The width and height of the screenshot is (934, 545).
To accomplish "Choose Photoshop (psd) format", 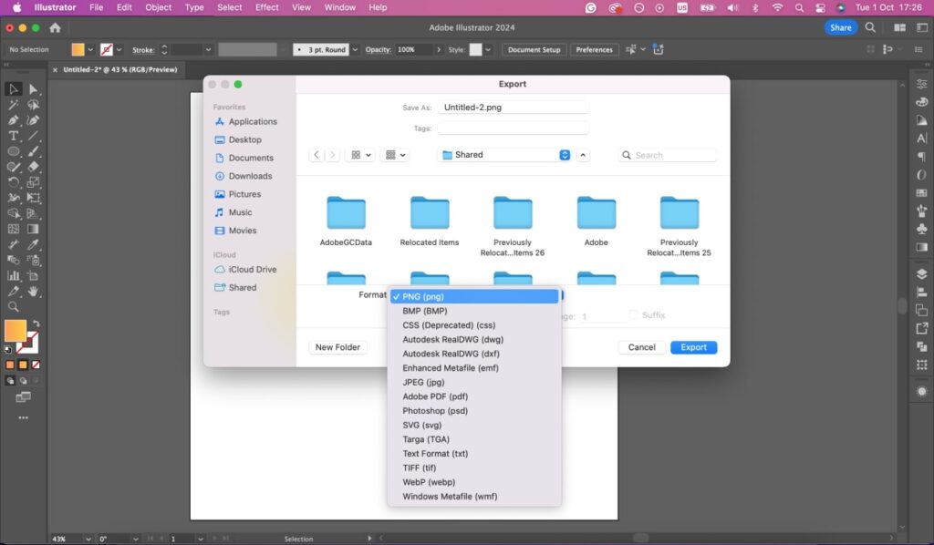I will [x=474, y=410].
